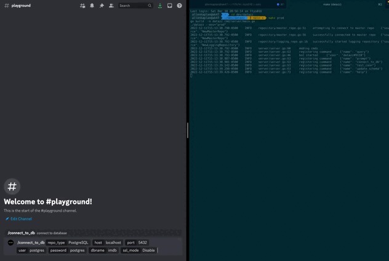Click the bot avatar icon in the message box
389x261 pixels.
10,243
